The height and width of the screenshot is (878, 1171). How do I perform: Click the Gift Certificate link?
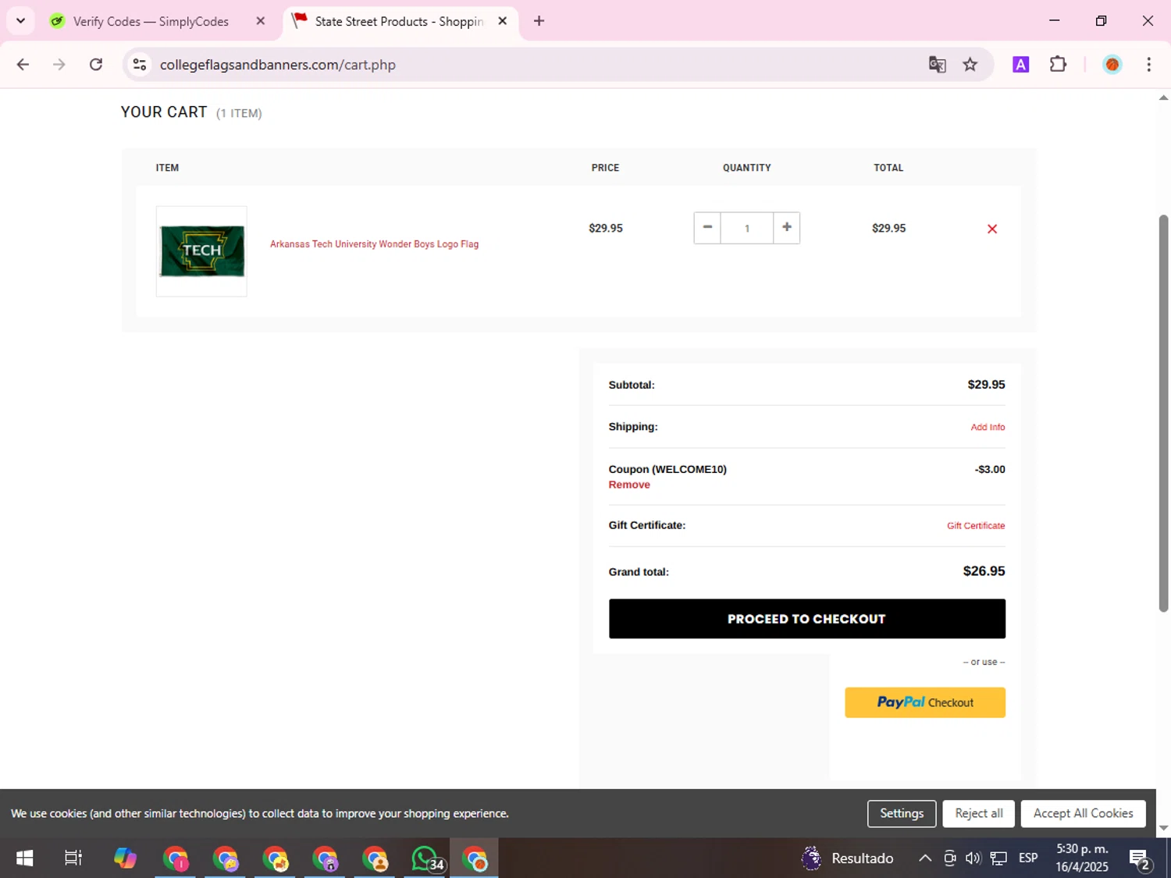click(976, 526)
